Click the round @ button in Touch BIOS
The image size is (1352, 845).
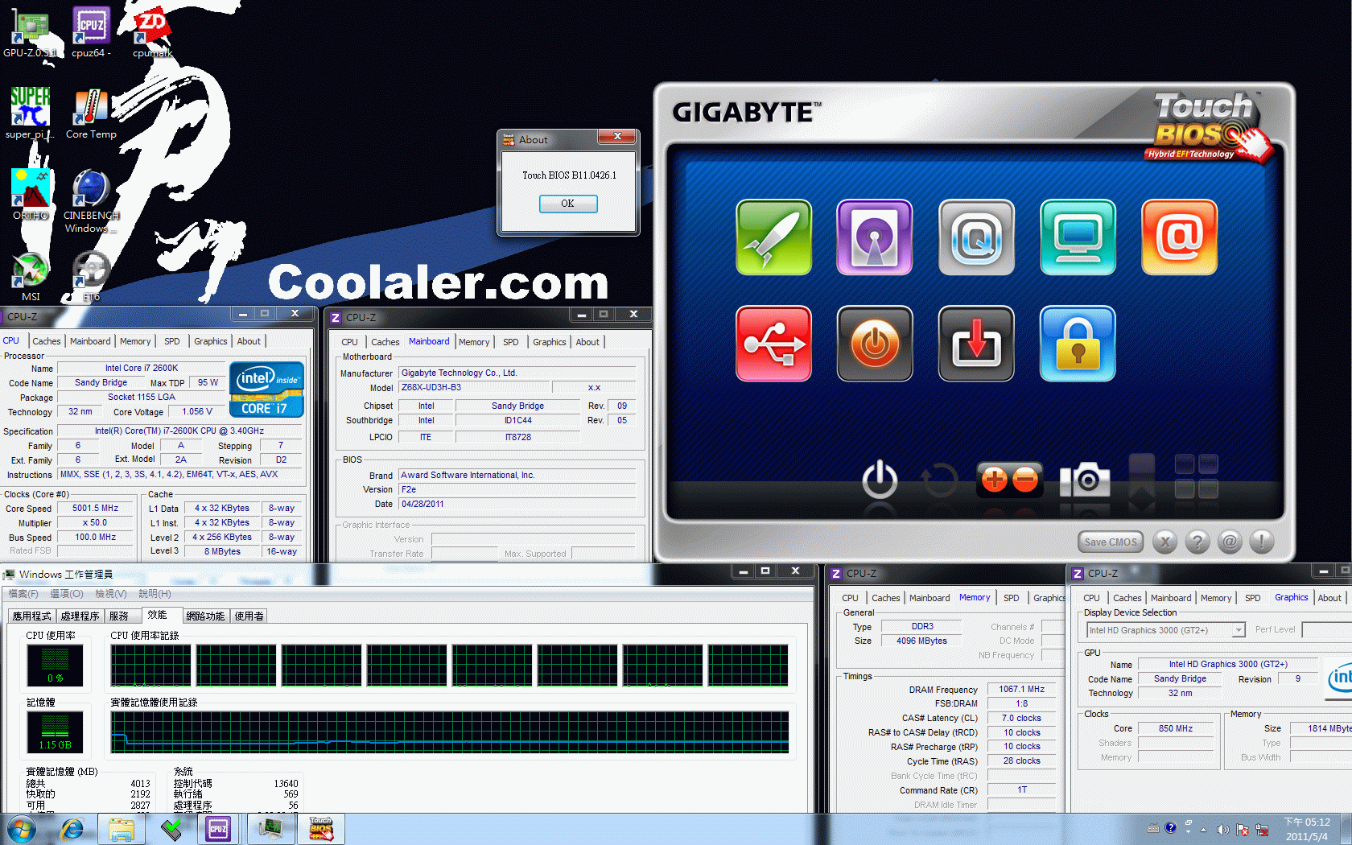(x=1229, y=542)
